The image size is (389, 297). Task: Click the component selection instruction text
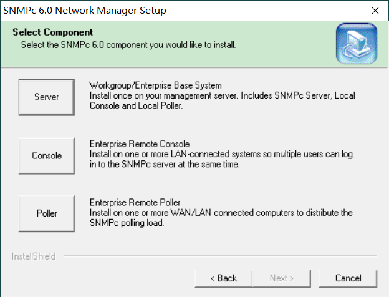pos(128,45)
